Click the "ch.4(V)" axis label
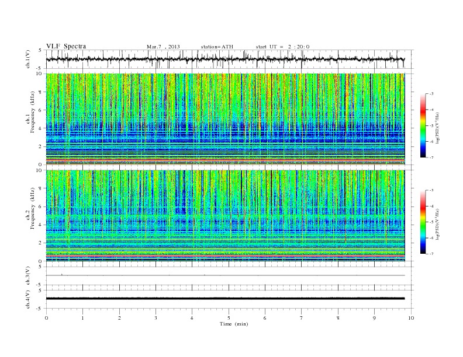 [28, 299]
